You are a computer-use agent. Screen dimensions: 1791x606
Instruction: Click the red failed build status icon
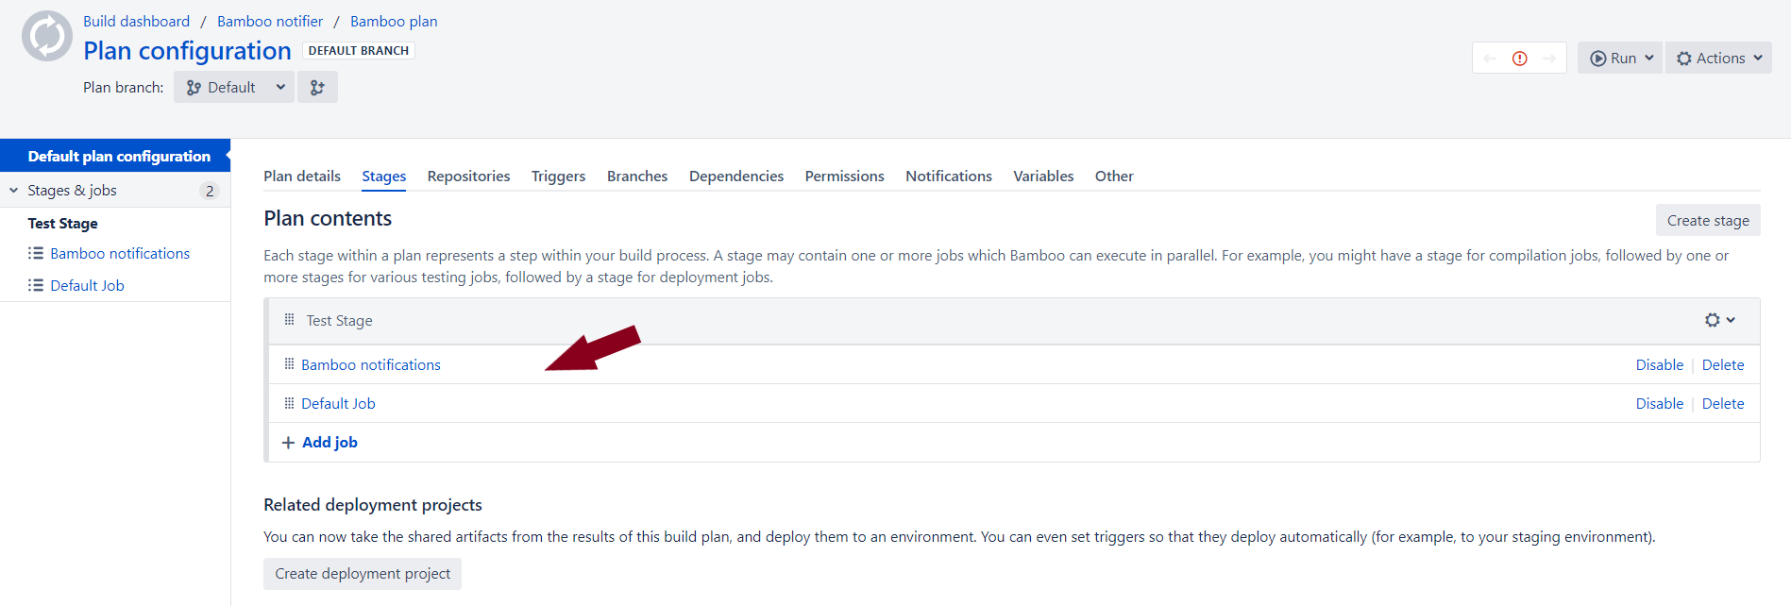tap(1519, 59)
